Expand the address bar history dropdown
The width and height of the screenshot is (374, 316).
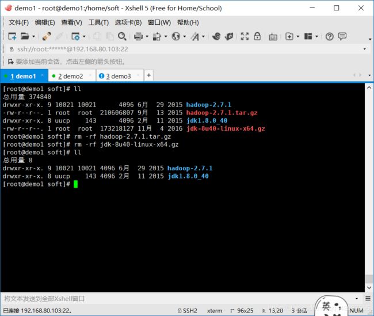[364, 49]
